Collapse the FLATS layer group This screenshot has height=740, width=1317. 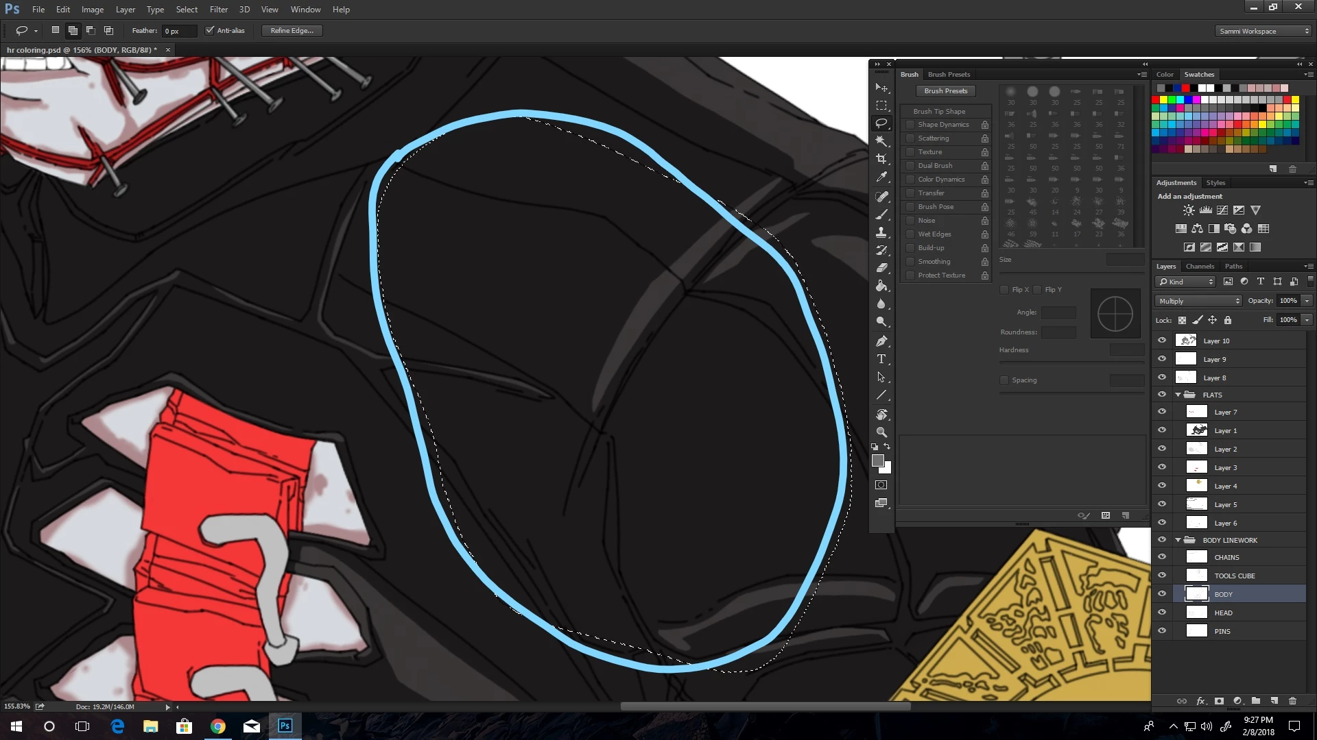1178,395
